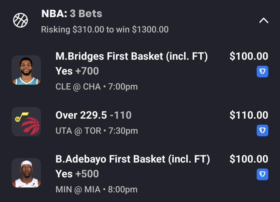280x202 pixels.
Task: Select B.Adebayo First Basket bet title
Action: 132,159
